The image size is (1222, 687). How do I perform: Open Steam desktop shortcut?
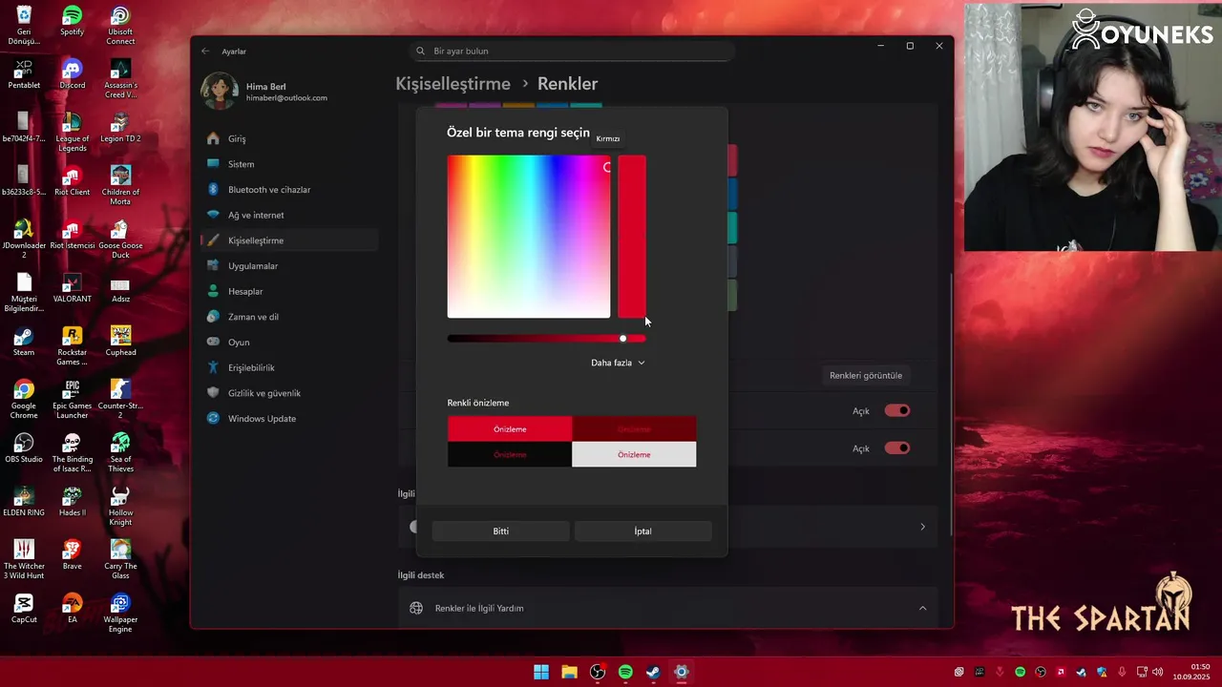click(24, 342)
